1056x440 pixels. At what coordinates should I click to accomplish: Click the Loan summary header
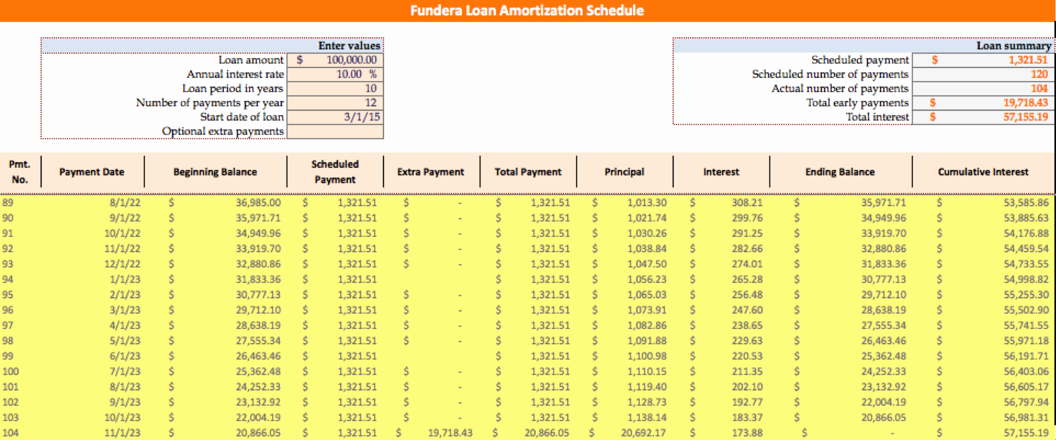click(1013, 46)
